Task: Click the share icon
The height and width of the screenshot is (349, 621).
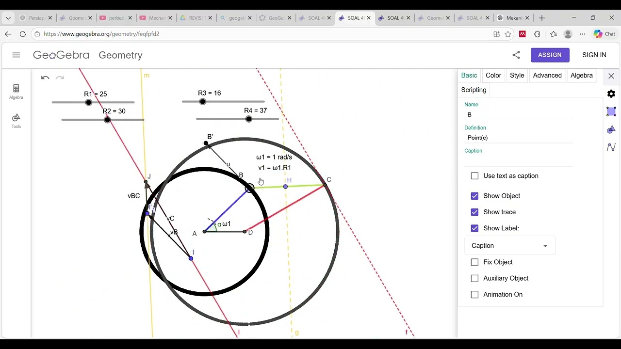Action: click(516, 55)
